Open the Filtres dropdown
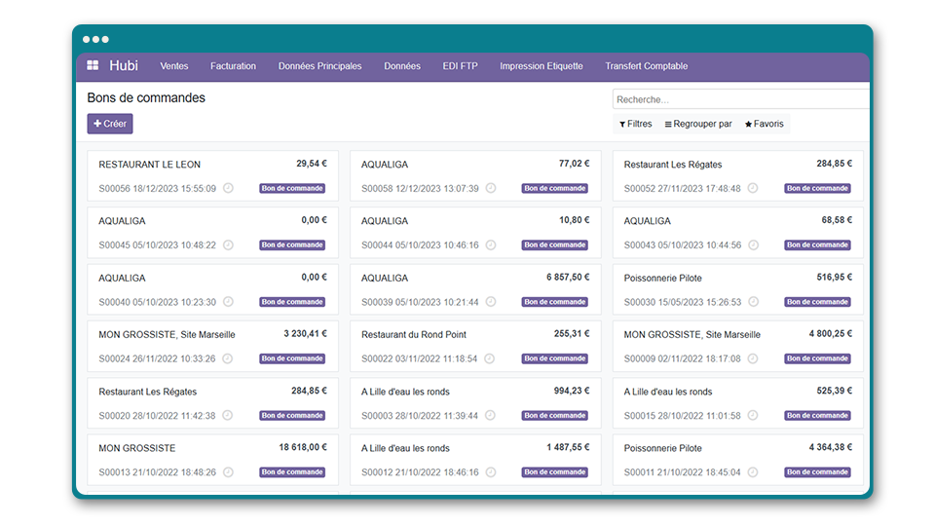Viewport: 935px width, 526px height. click(635, 125)
